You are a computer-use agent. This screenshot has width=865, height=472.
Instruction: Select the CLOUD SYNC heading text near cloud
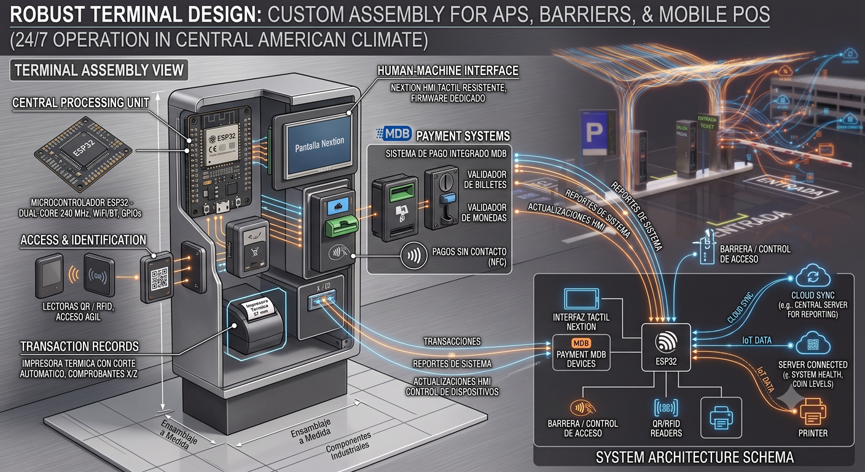tap(813, 296)
